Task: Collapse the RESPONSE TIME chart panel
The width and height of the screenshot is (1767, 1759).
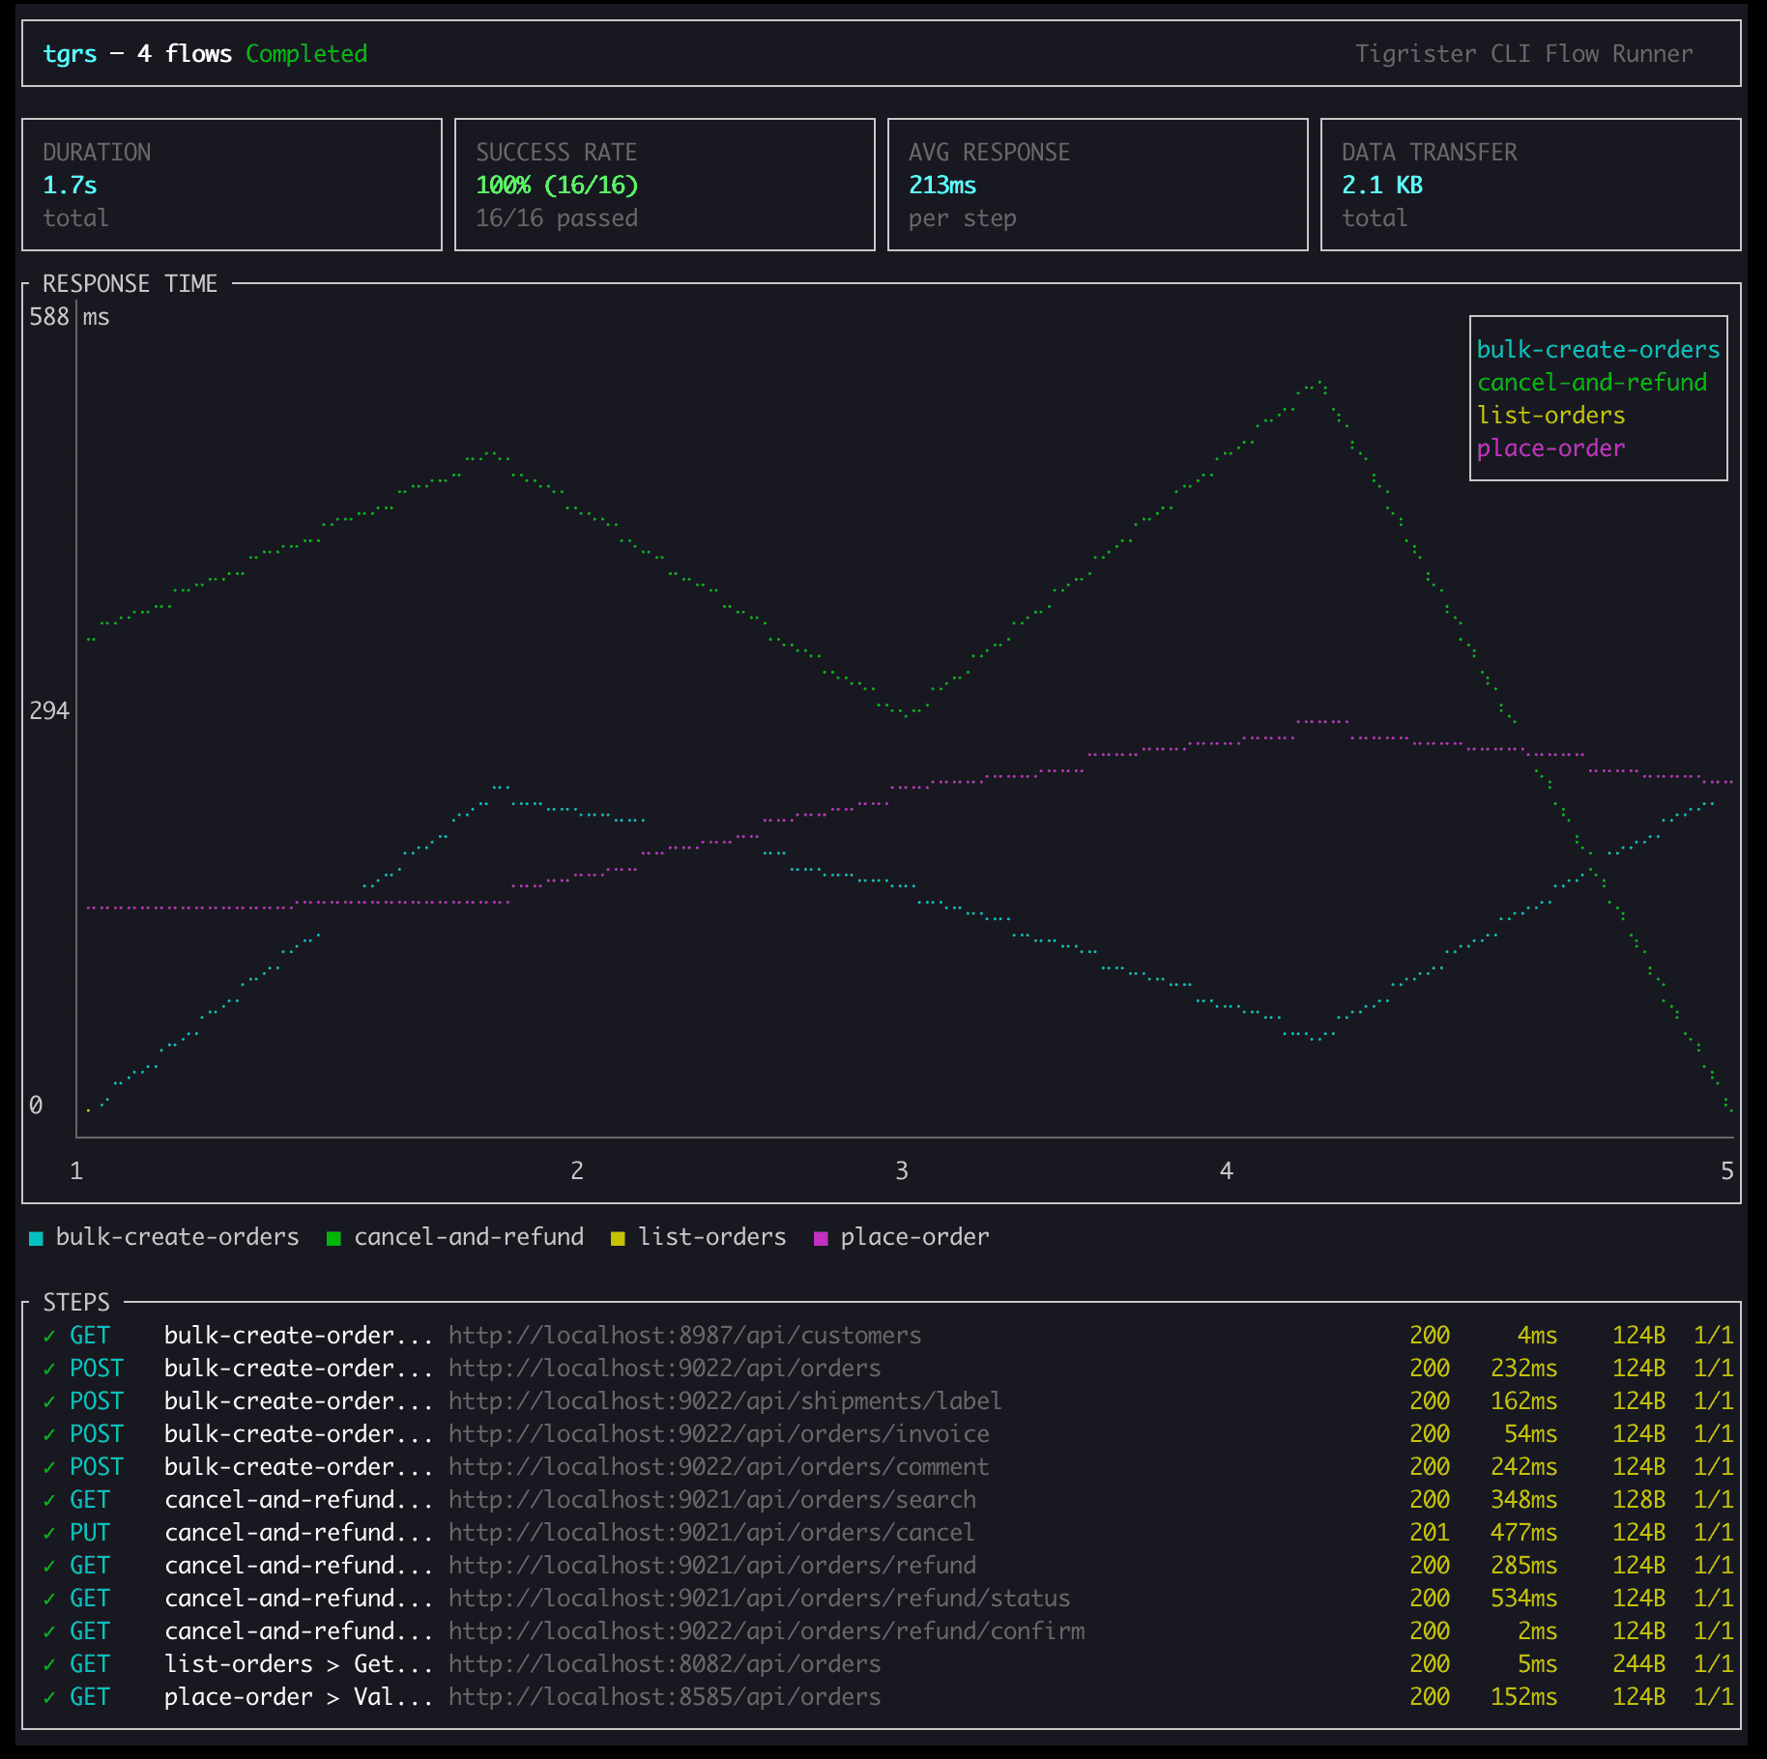Action: click(x=130, y=283)
